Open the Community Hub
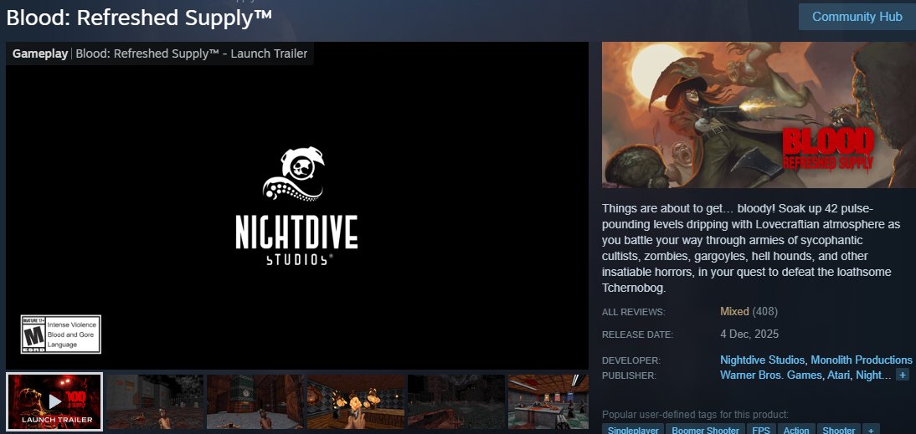 pyautogui.click(x=857, y=17)
